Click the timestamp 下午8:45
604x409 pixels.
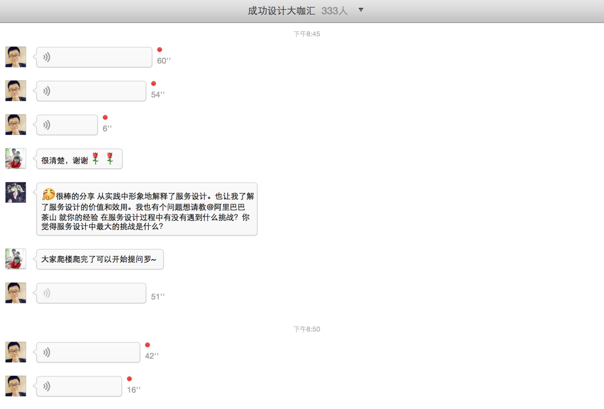coord(306,34)
